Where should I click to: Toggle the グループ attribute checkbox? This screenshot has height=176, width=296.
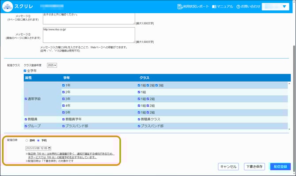click(26, 126)
